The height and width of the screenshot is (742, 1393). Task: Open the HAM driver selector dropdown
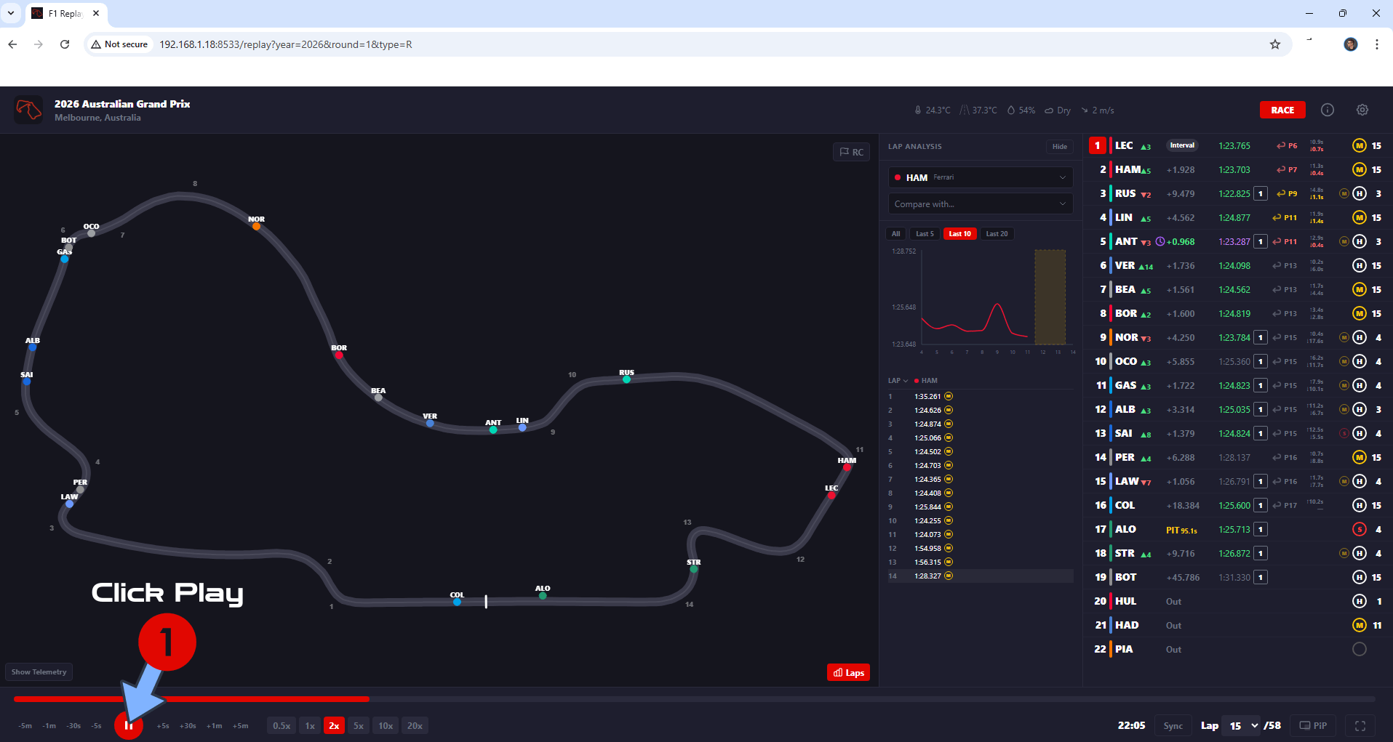pyautogui.click(x=979, y=177)
